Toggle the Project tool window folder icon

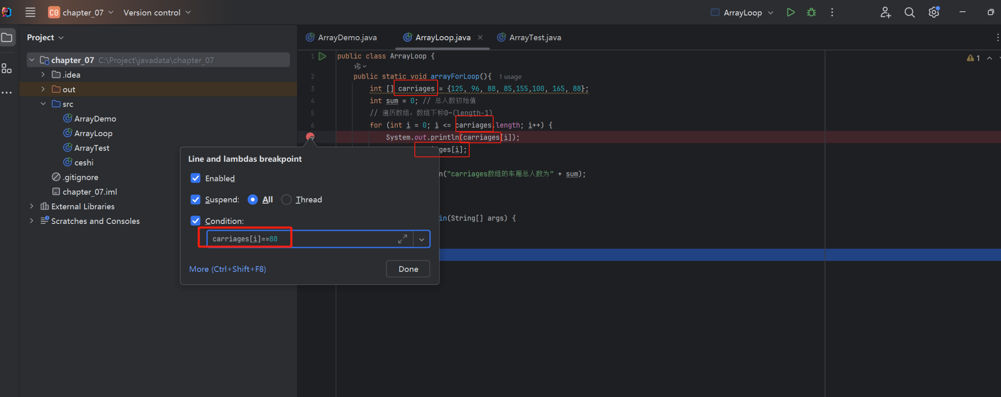pos(7,38)
